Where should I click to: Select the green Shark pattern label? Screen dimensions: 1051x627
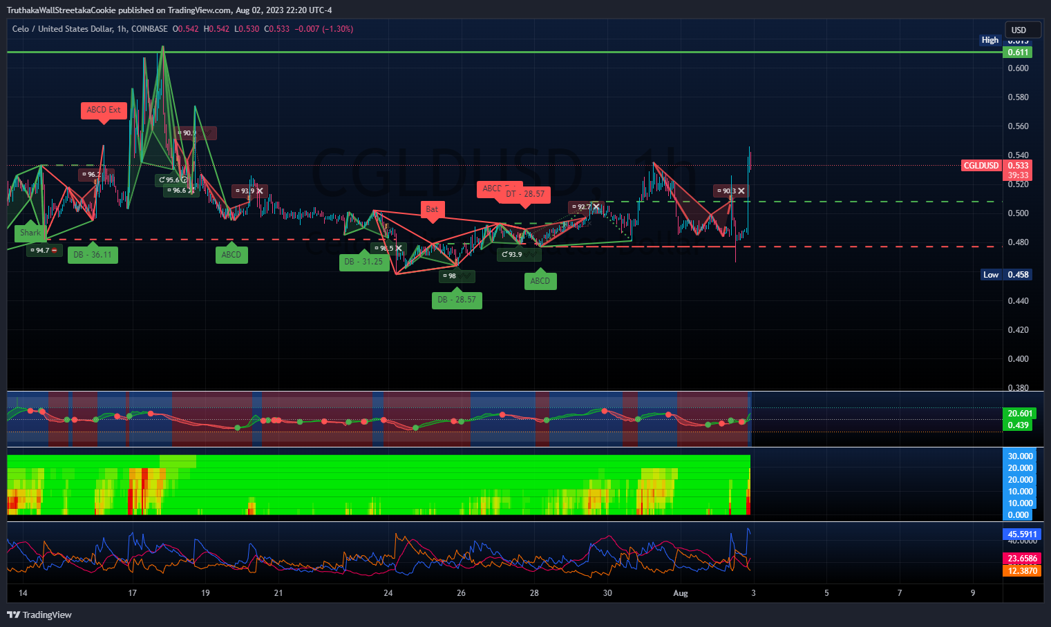click(30, 233)
